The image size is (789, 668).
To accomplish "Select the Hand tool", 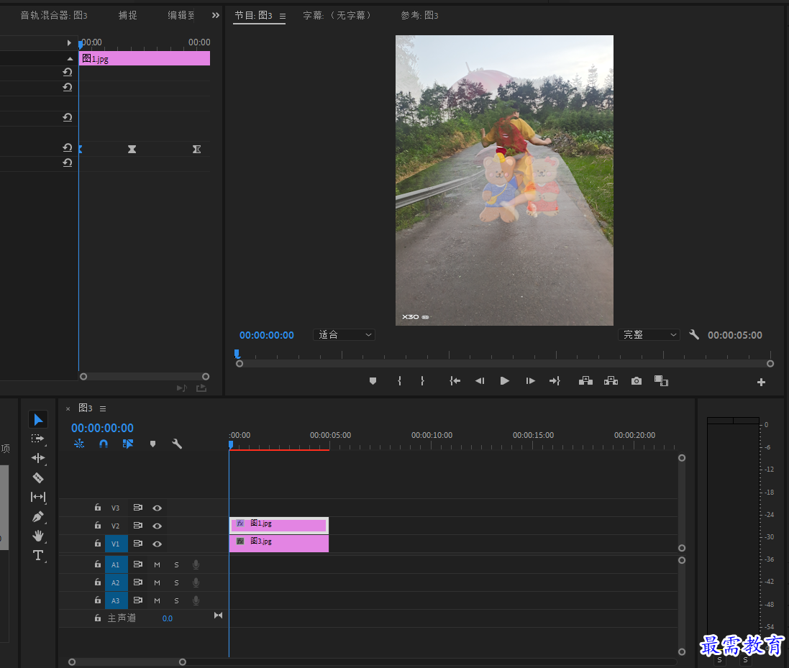I will (38, 536).
